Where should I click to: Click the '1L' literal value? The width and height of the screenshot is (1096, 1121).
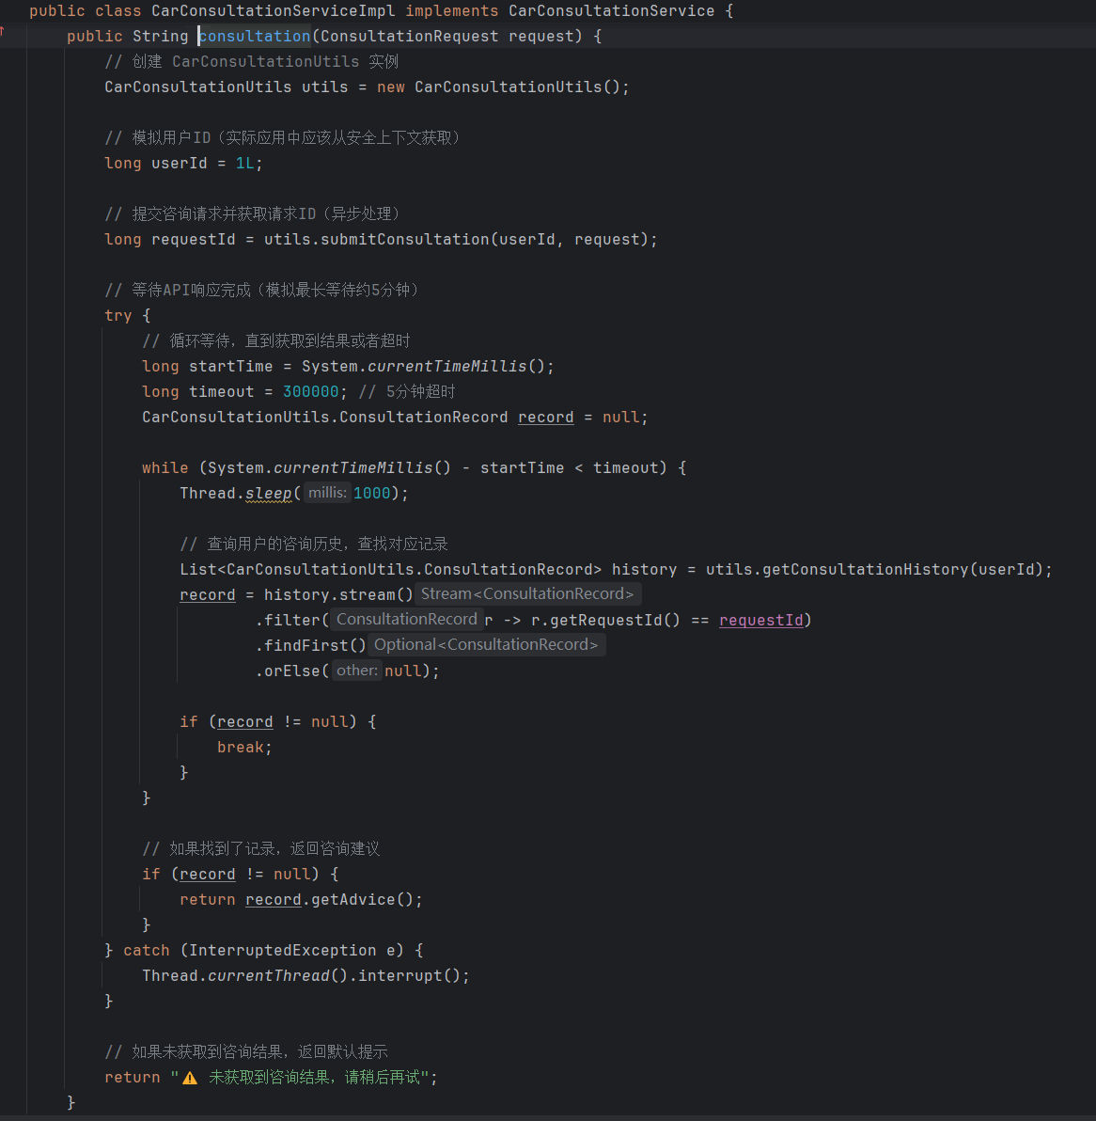click(x=244, y=163)
